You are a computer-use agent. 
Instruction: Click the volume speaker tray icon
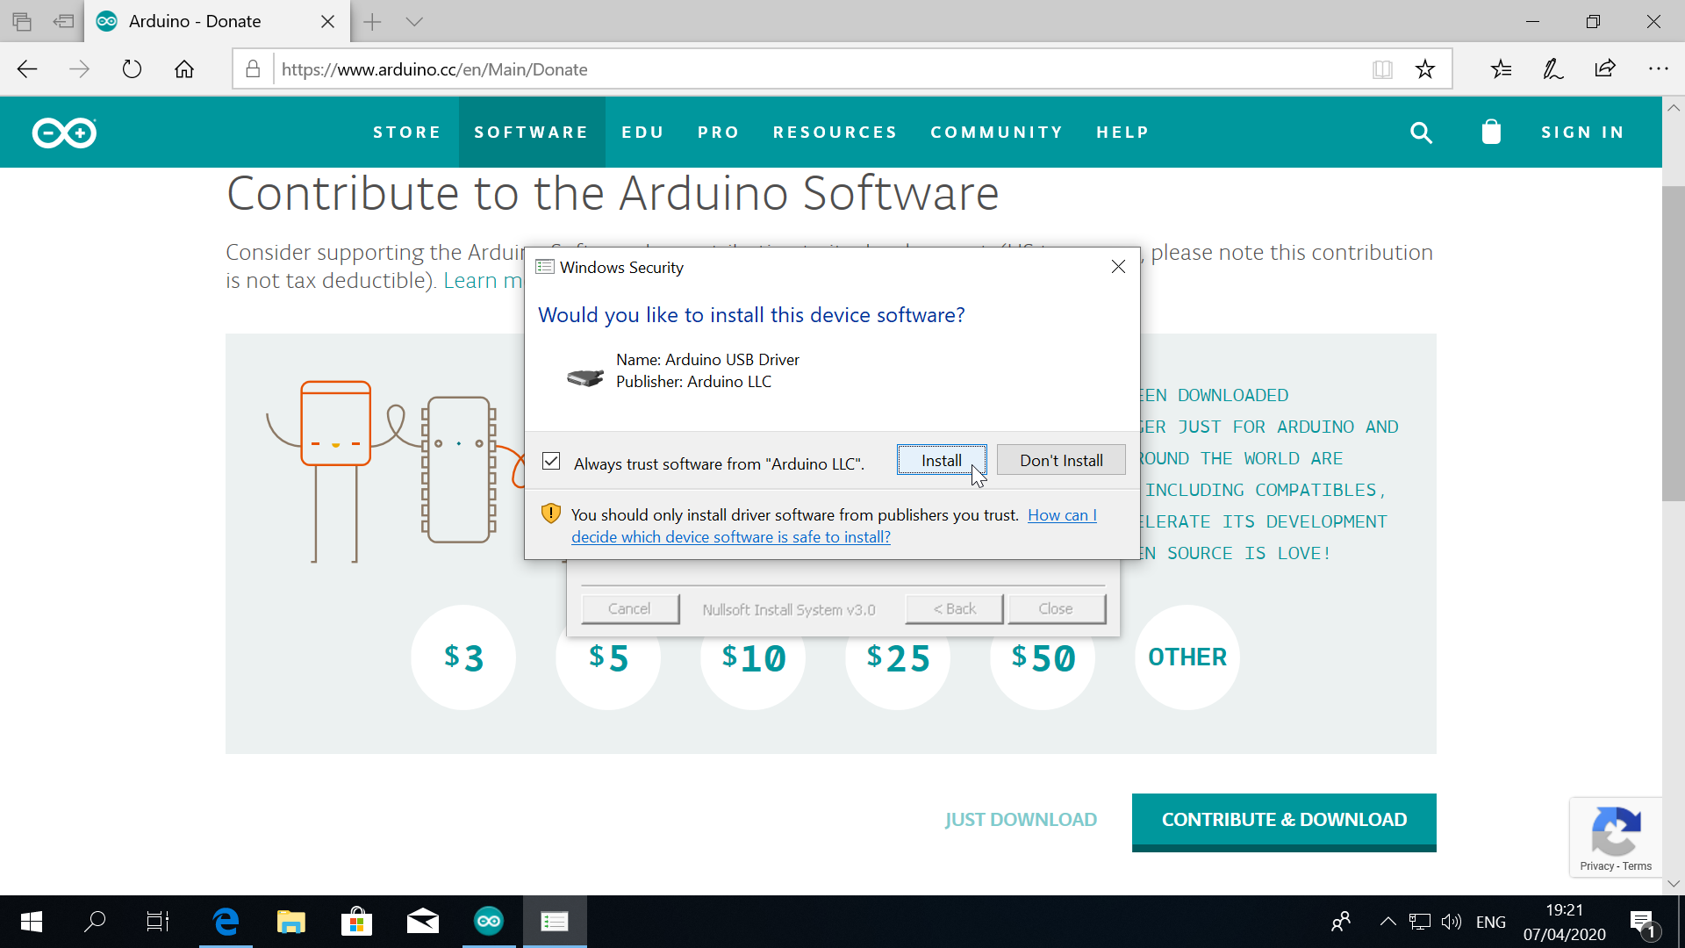pyautogui.click(x=1452, y=922)
